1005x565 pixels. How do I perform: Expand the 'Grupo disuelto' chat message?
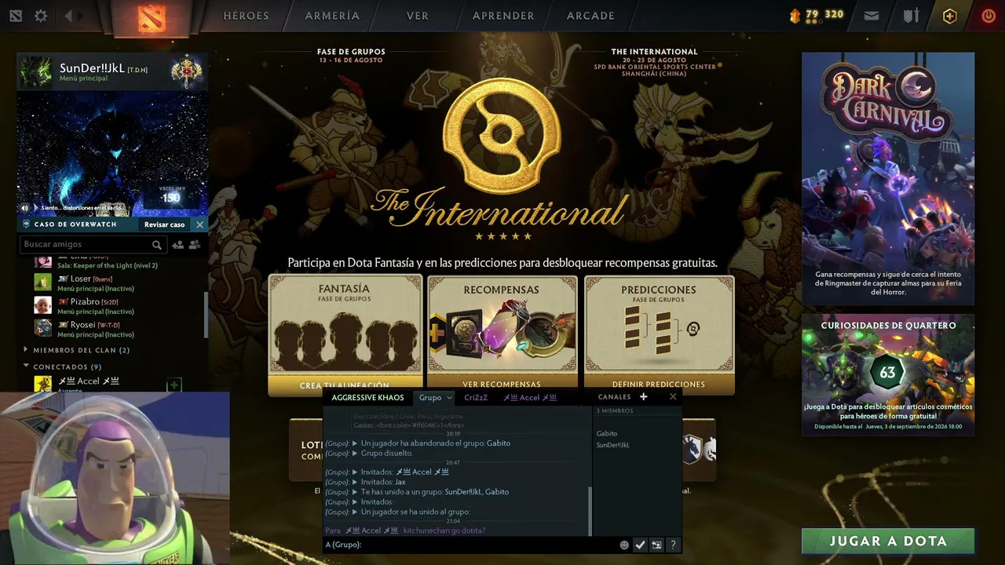(355, 454)
